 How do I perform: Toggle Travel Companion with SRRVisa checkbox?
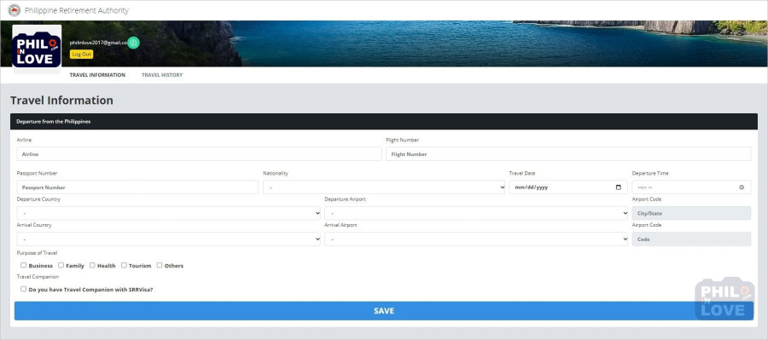[24, 289]
